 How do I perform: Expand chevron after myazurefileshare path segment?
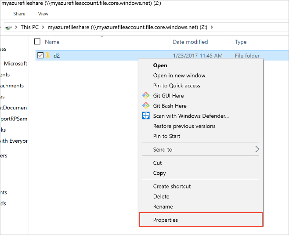[x=212, y=27]
